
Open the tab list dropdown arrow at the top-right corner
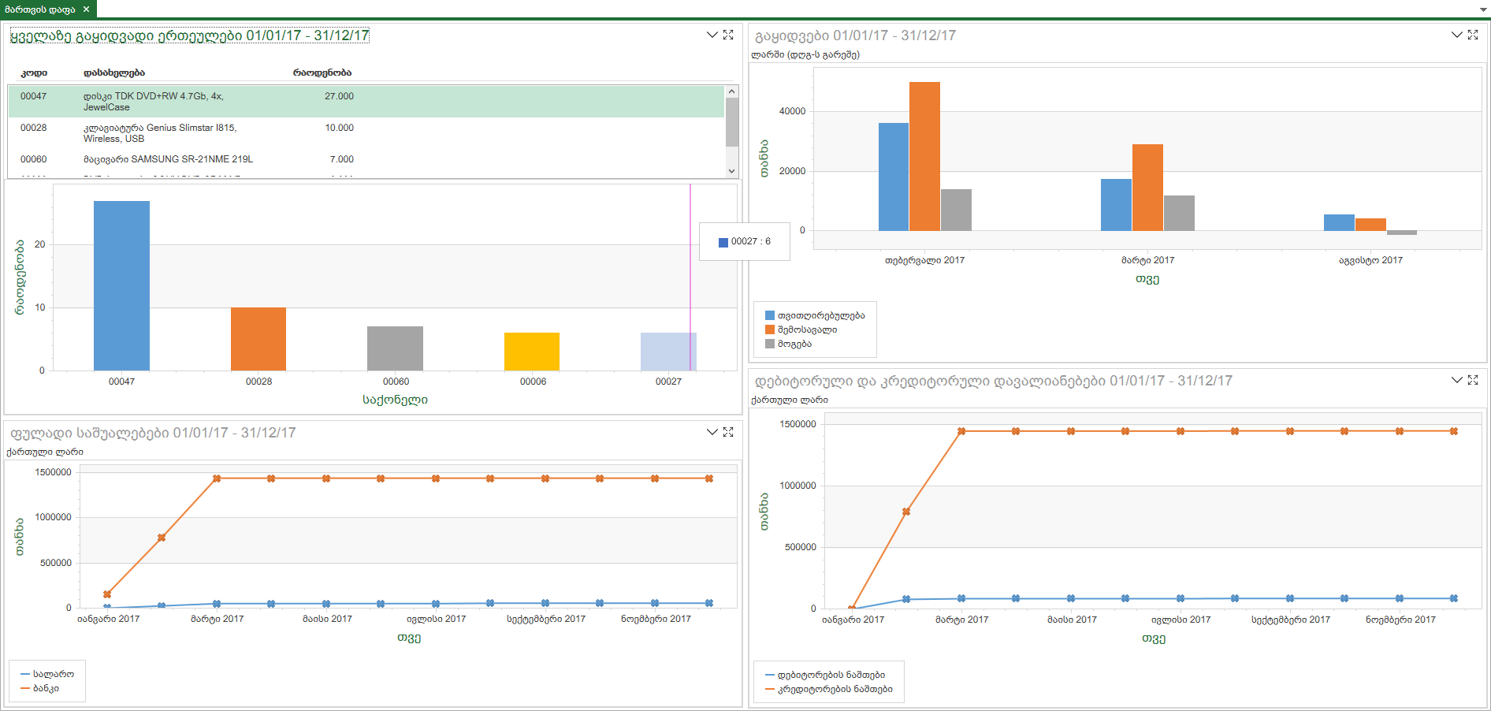tap(1484, 9)
